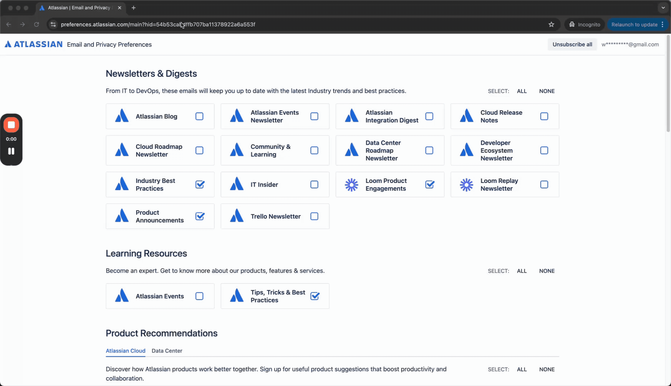This screenshot has width=671, height=386.
Task: Click Unsubscribe all button
Action: [572, 44]
